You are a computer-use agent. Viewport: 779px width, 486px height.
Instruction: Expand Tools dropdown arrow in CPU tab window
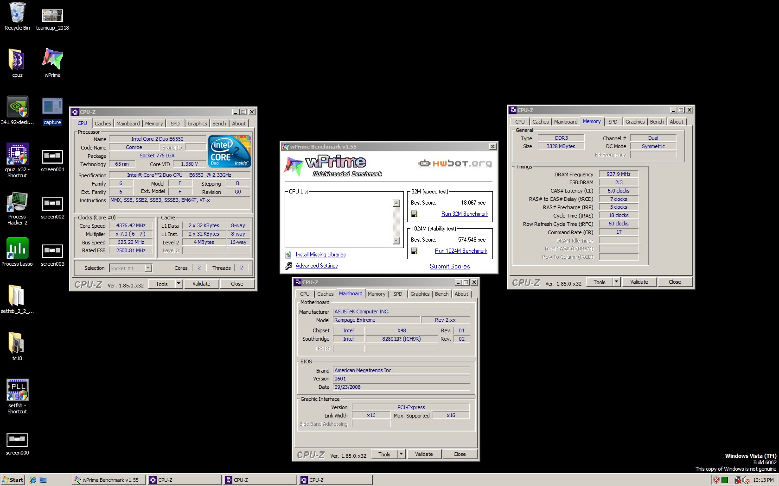(x=179, y=284)
